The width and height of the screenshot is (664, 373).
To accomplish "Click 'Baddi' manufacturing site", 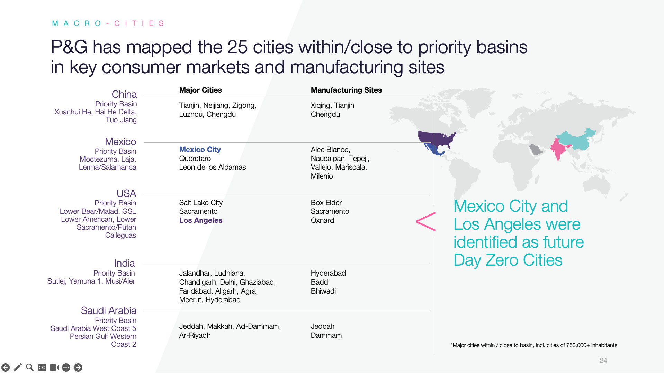I will pyautogui.click(x=320, y=282).
